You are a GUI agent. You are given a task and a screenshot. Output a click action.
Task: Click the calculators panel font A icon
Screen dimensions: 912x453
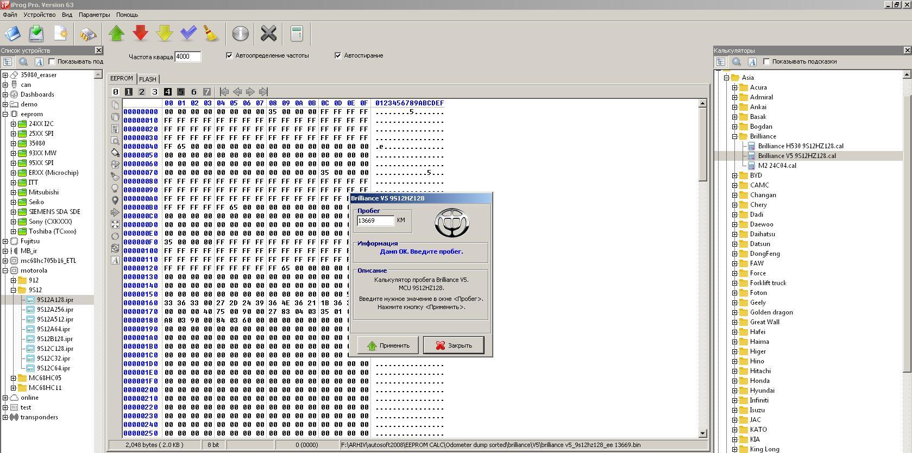752,62
